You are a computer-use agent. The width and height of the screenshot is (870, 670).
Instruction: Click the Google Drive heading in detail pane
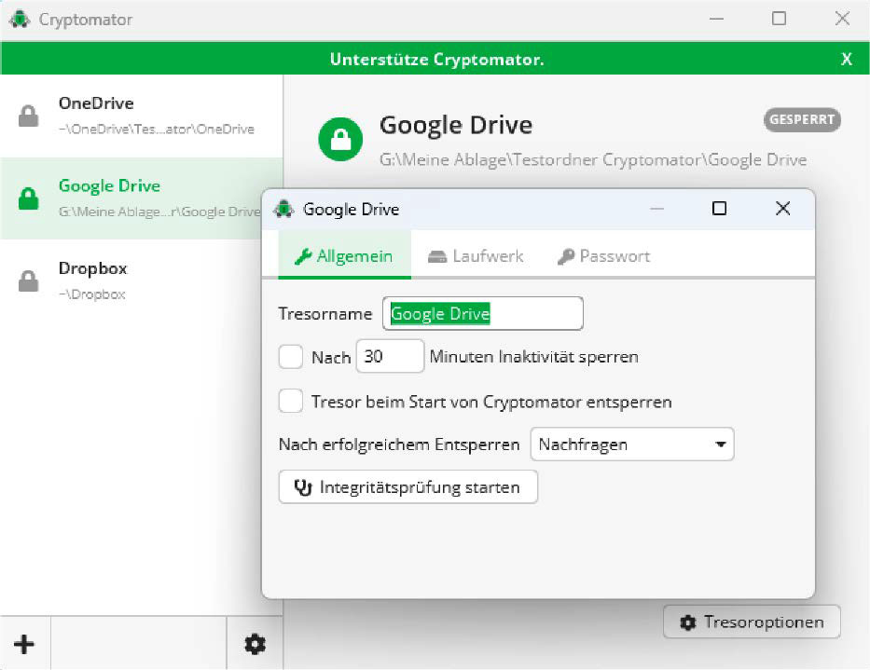[456, 126]
